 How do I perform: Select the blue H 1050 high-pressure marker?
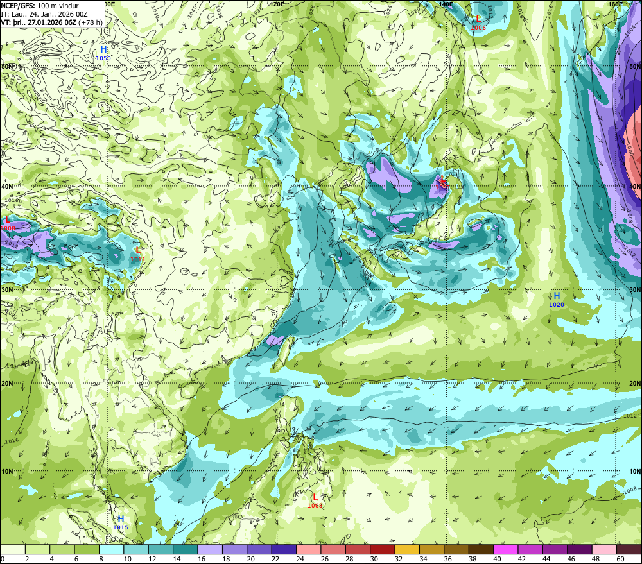coord(103,53)
